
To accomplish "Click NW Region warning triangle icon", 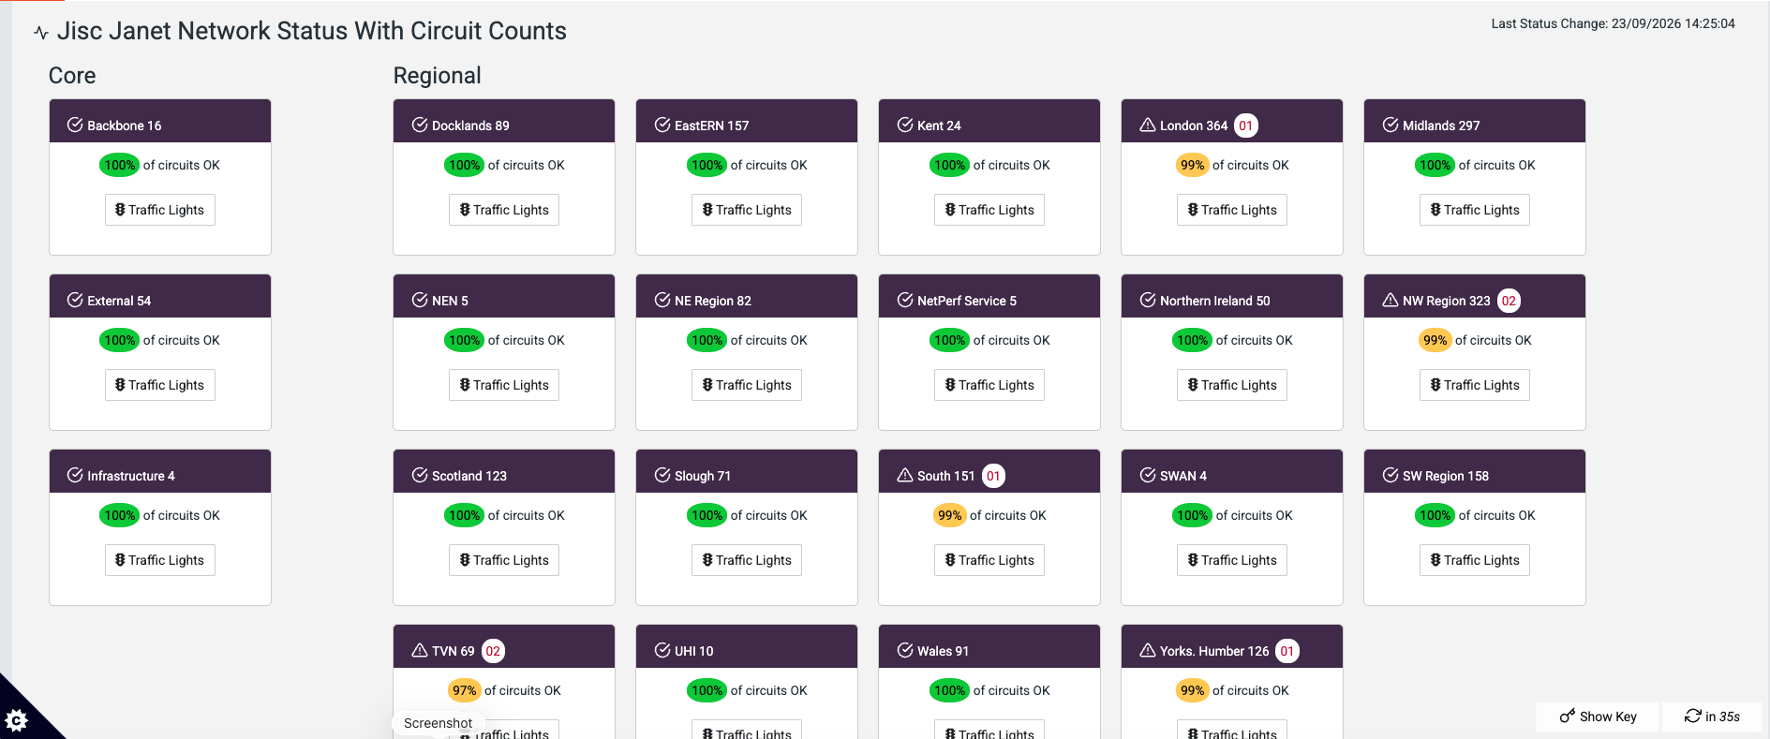I will [1391, 300].
